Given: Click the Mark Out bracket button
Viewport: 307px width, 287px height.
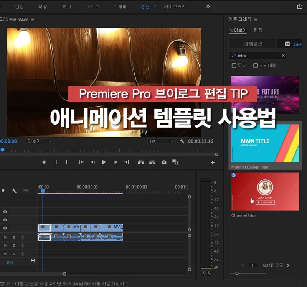Looking at the screenshot, I should (x=66, y=162).
